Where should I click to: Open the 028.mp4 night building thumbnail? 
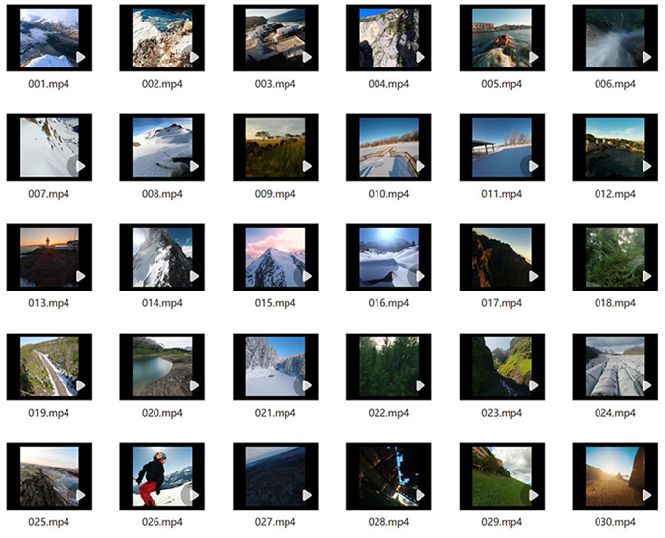pos(389,476)
